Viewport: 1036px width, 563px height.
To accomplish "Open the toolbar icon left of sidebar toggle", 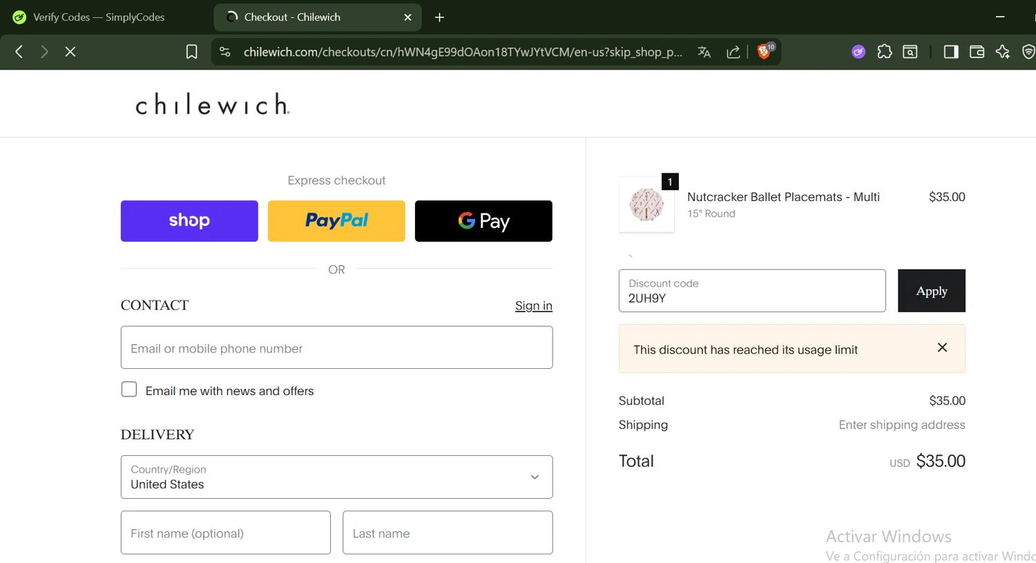I will 910,52.
